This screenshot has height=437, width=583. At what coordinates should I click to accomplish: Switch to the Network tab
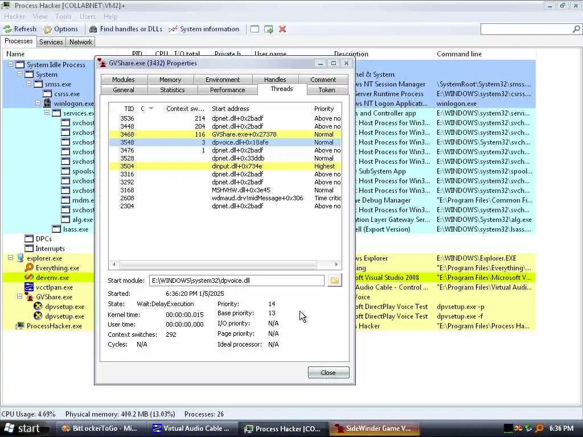[81, 42]
